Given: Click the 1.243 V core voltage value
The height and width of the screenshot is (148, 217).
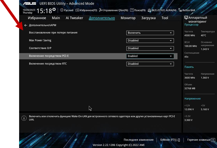Looking at the screenshot, I should (205, 49).
